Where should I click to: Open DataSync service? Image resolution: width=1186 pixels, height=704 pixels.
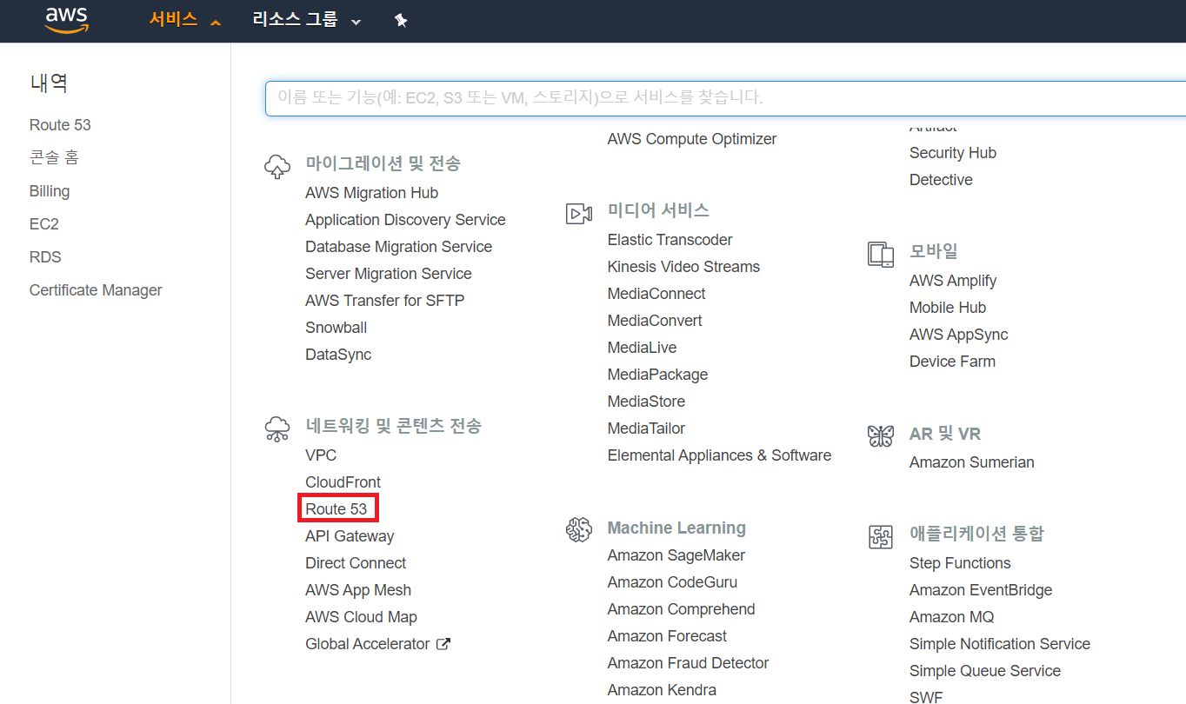pos(338,355)
